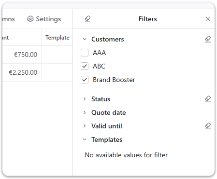Check the AAA customer checkbox
The image size is (217, 179).
click(x=85, y=53)
